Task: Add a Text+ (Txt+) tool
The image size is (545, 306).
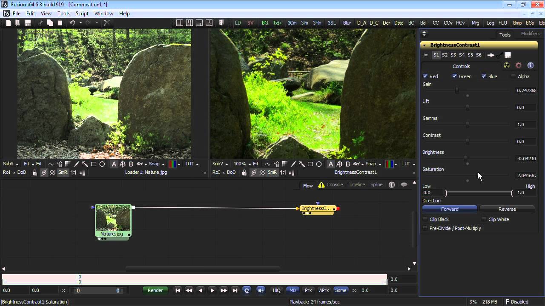Action: 278,23
